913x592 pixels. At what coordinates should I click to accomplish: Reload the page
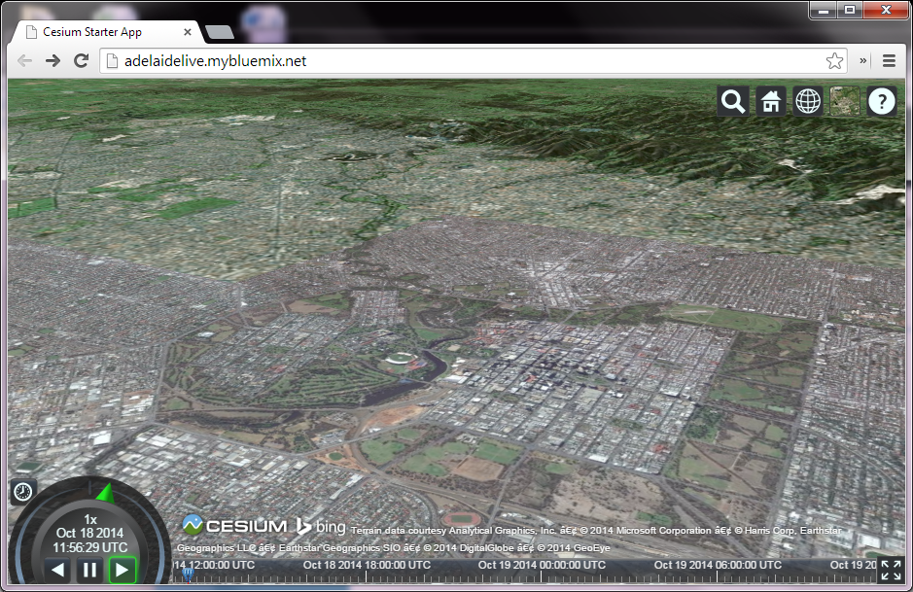click(82, 60)
